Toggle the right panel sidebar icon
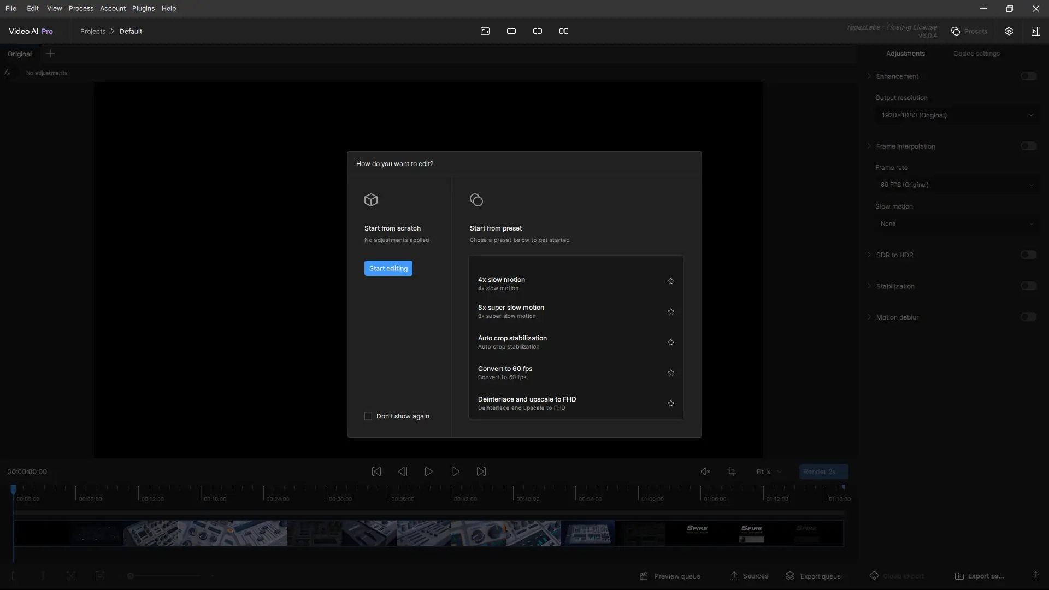Image resolution: width=1049 pixels, height=590 pixels. pyautogui.click(x=1035, y=31)
